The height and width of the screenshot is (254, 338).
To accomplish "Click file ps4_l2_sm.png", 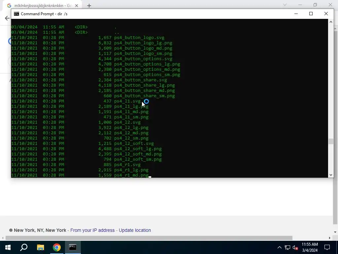I will coord(131,138).
